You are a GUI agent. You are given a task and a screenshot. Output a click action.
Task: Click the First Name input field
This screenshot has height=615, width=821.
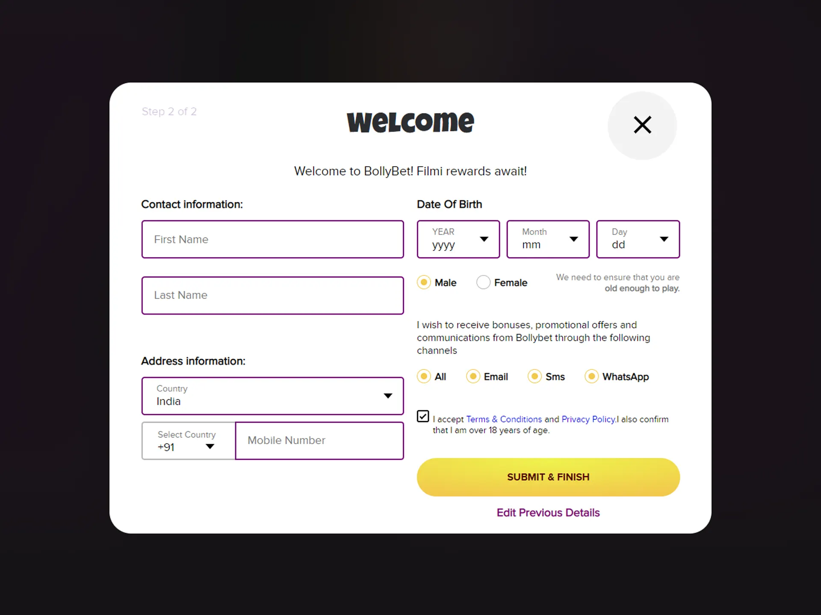[272, 239]
